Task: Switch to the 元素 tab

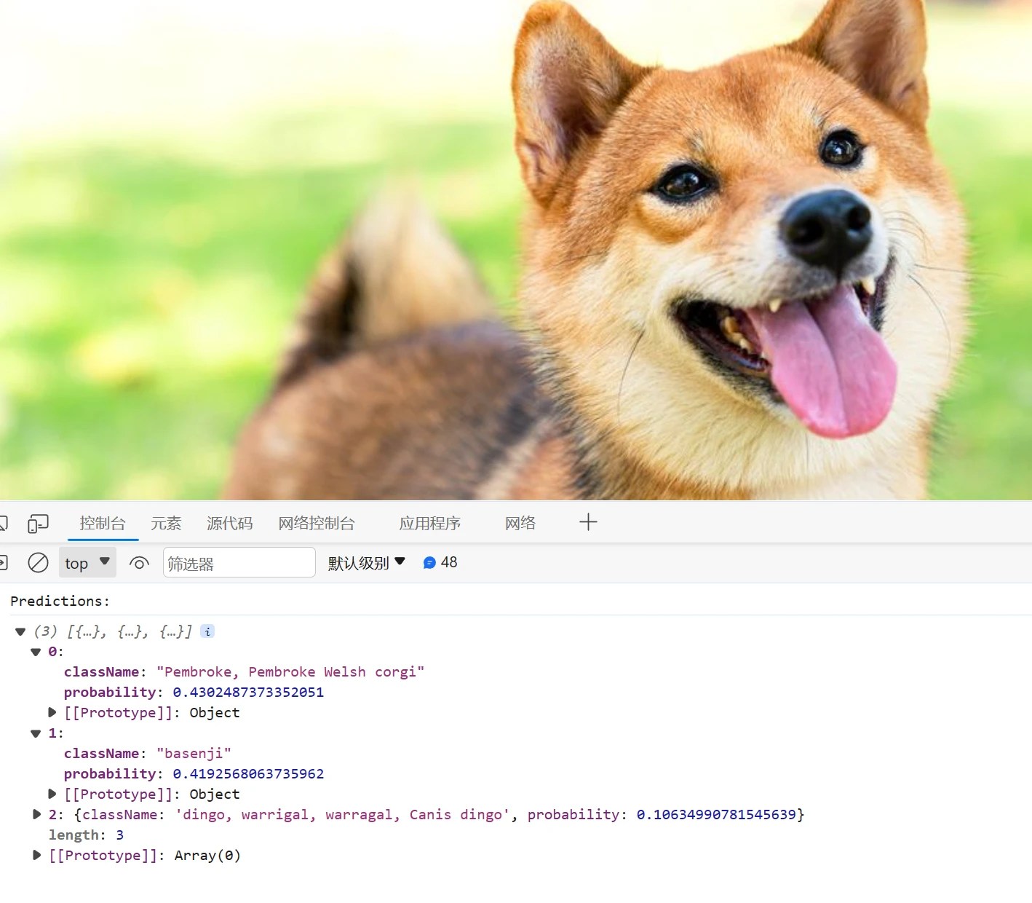Action: pos(166,523)
